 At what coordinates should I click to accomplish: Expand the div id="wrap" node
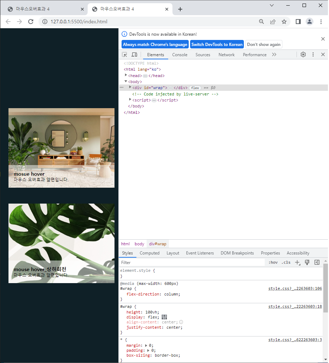[x=130, y=87]
